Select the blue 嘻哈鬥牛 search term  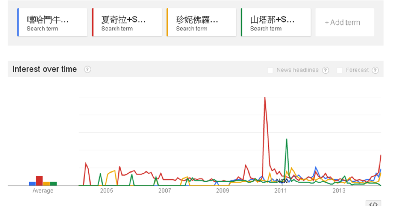coord(53,23)
